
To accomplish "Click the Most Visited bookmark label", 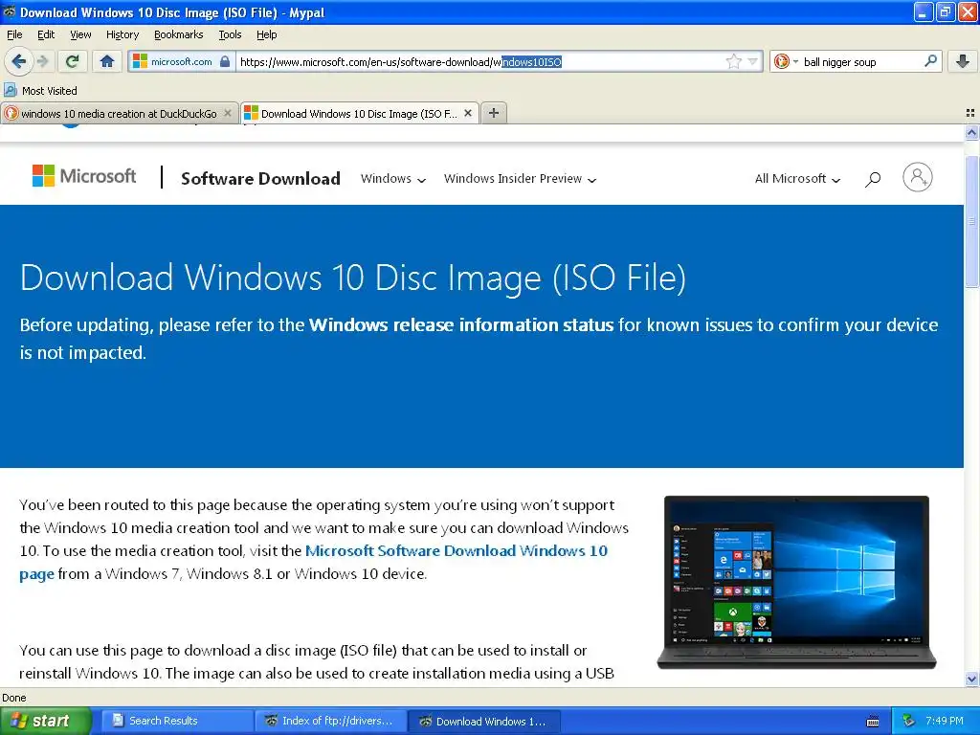I will pos(50,91).
